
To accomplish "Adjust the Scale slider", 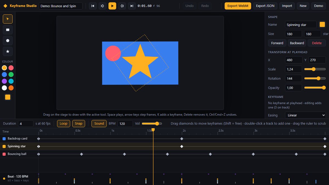I will (x=315, y=69).
